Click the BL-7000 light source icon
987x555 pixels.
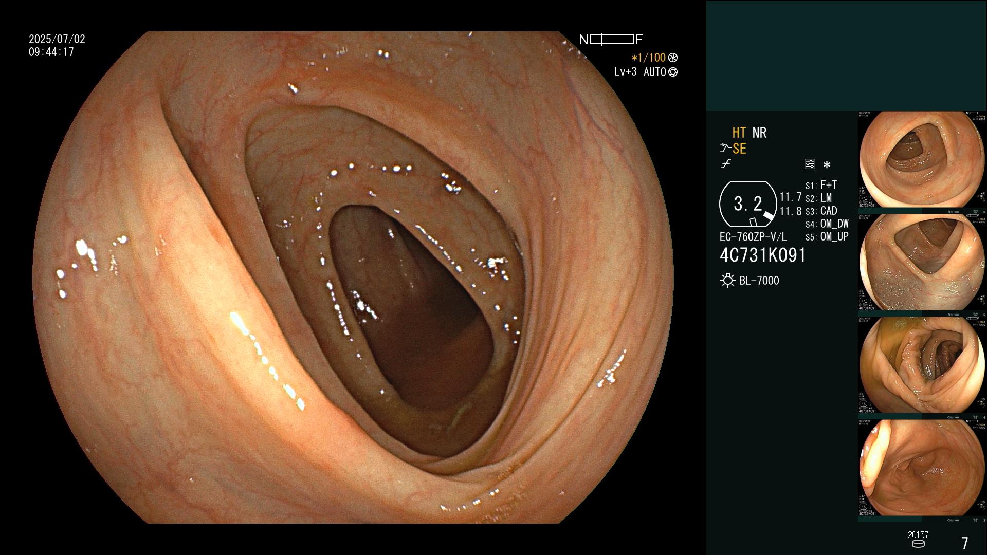727,281
